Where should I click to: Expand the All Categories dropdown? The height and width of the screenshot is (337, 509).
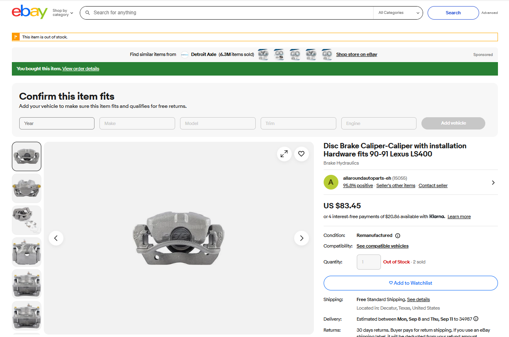[399, 13]
